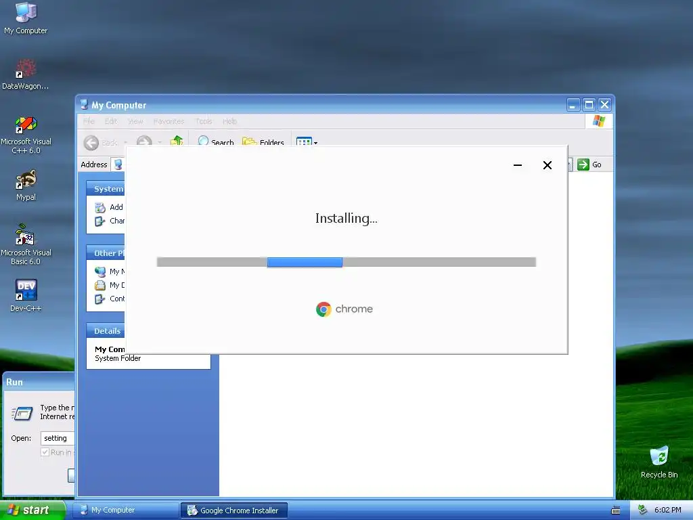Click the Windows flag logo in My Computer
The height and width of the screenshot is (520, 693).
(x=599, y=121)
